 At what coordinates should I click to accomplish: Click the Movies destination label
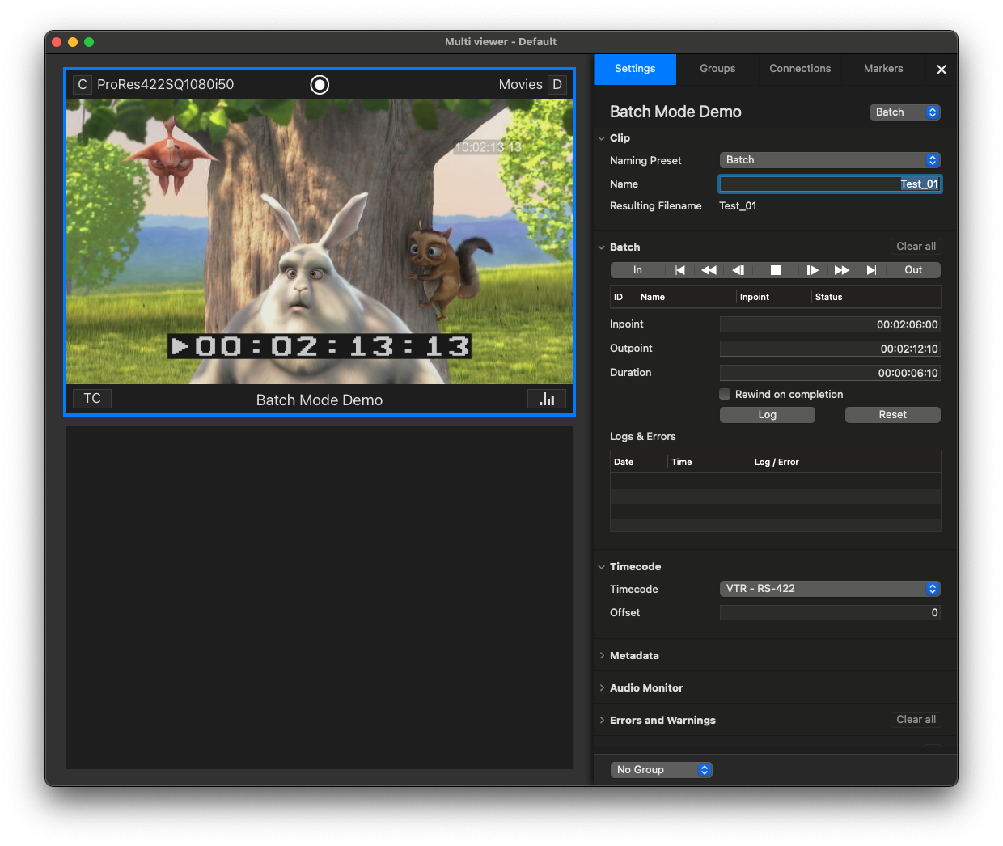[521, 84]
